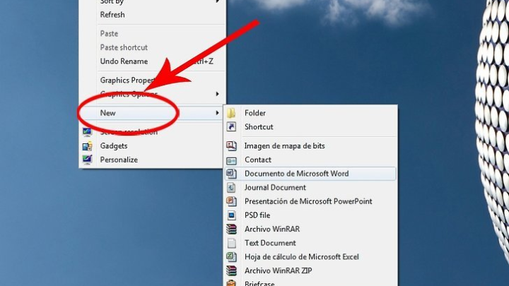
Task: Click the Folder icon in New submenu
Action: 231,113
